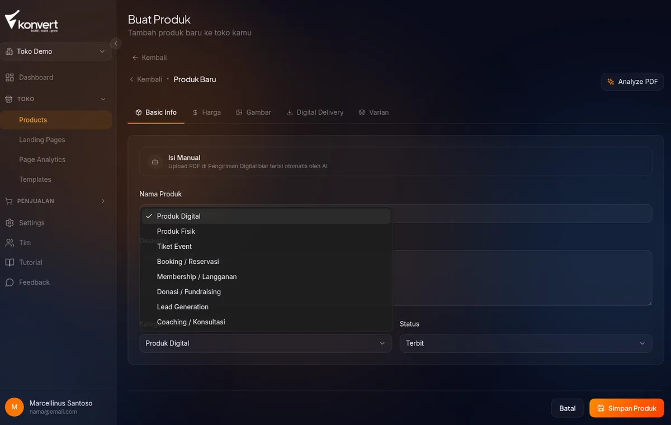Click the Marcellinus Santoso avatar
The width and height of the screenshot is (671, 425).
(x=15, y=407)
